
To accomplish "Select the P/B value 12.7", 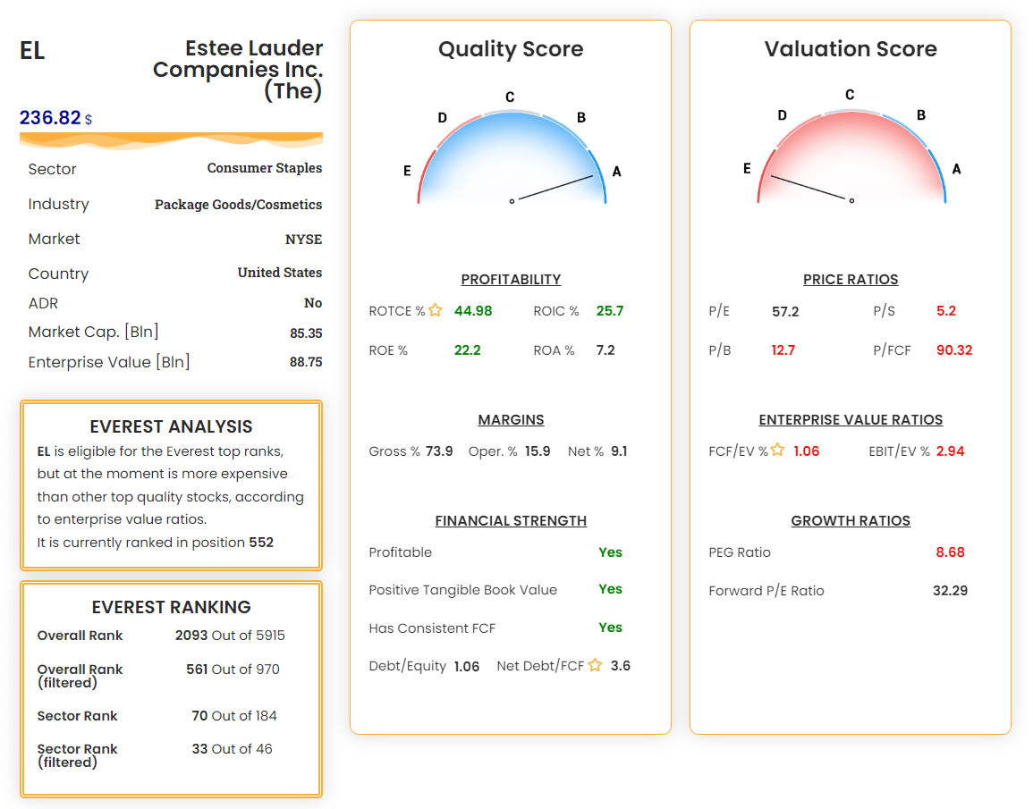I will click(783, 350).
